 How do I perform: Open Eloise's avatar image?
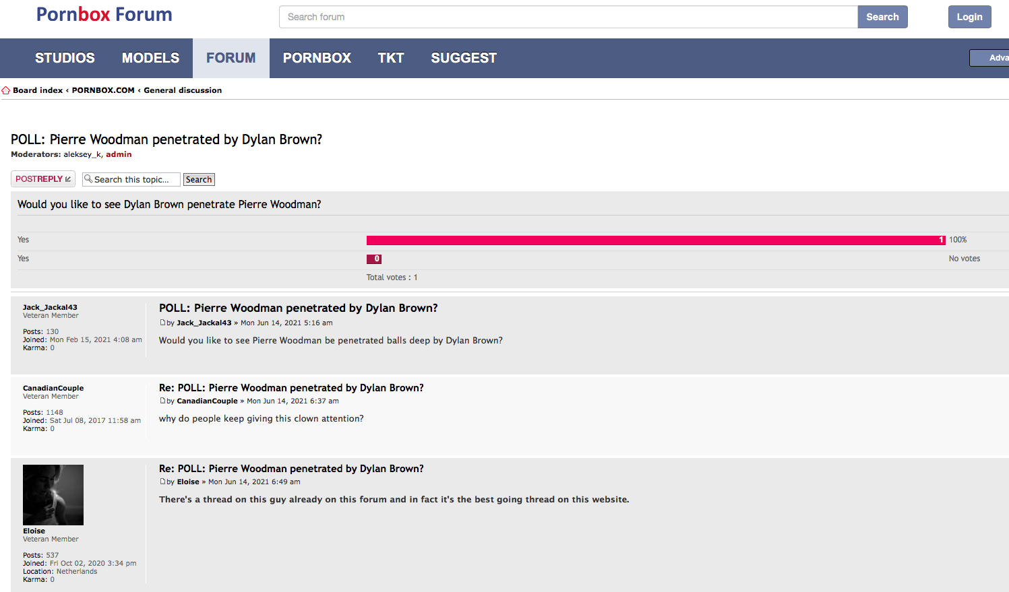[53, 495]
